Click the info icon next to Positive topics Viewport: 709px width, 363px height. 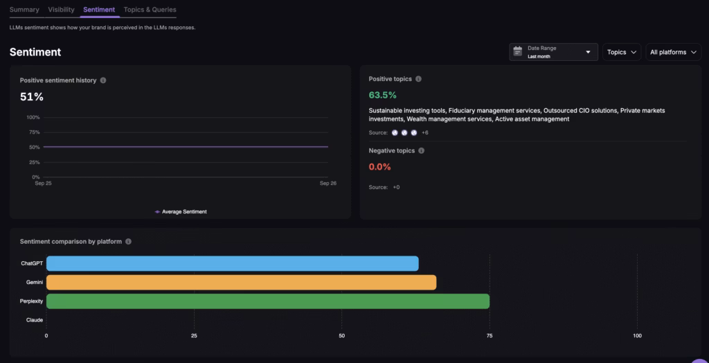pos(418,79)
